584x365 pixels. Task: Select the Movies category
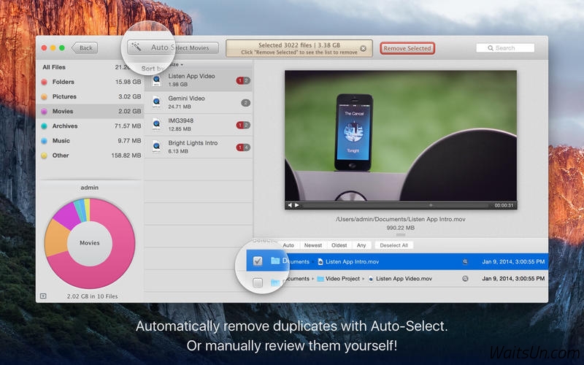pos(91,112)
